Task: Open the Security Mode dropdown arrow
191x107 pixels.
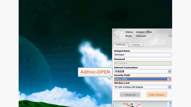Action: pos(169,79)
